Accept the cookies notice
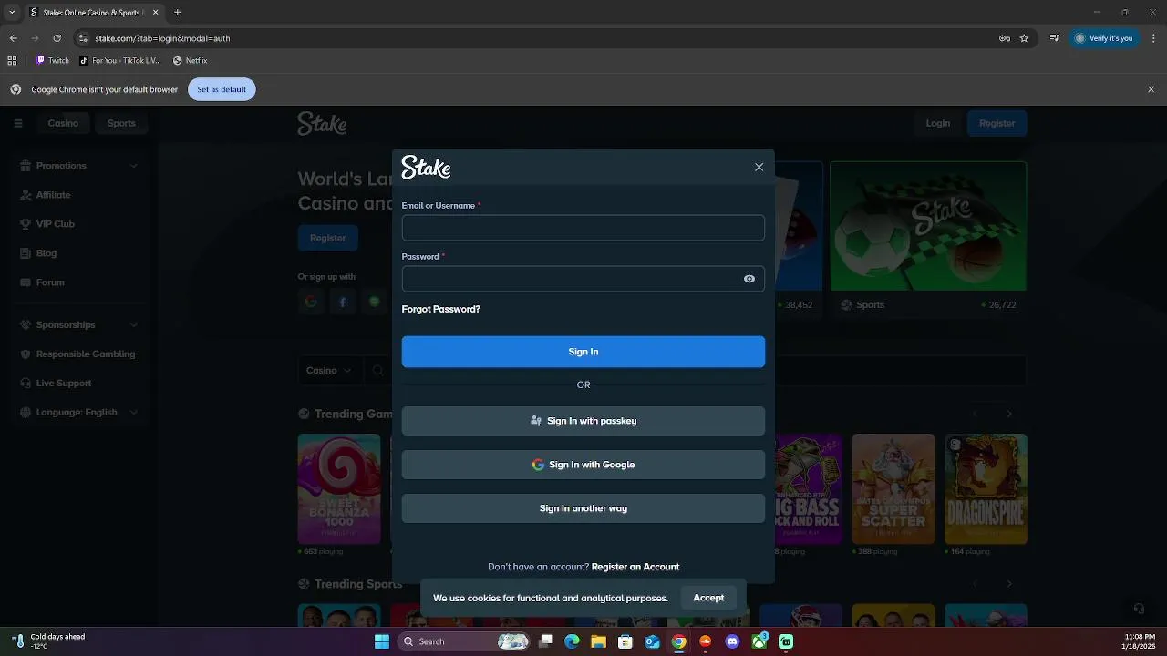Screen dimensions: 1167x656 pos(708,598)
